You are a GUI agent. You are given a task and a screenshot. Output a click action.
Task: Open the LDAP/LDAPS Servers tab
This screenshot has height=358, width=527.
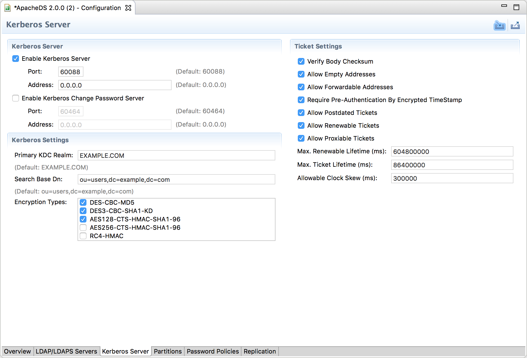(66, 351)
